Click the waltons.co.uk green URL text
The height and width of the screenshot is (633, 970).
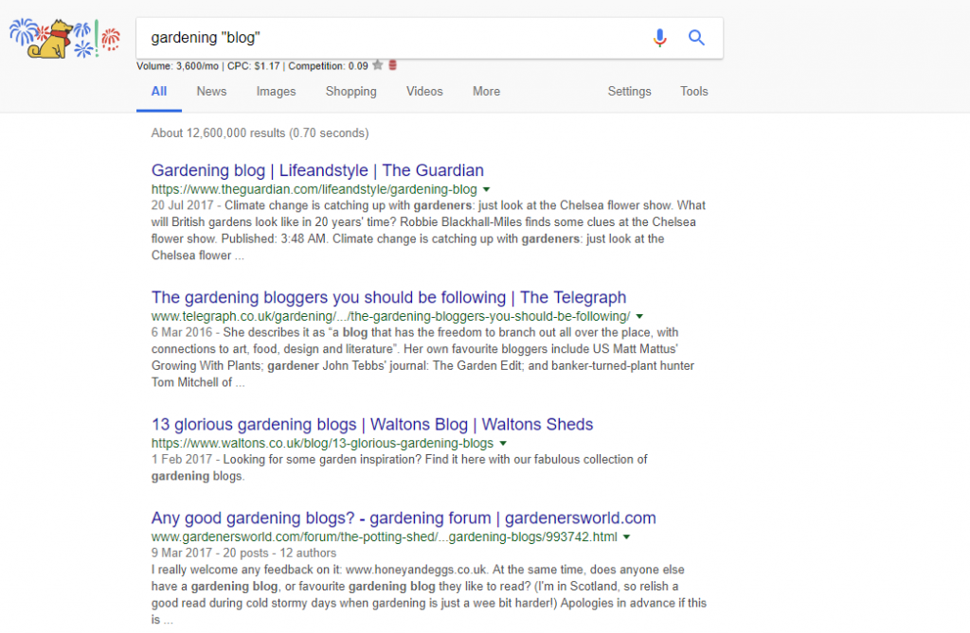pos(322,443)
